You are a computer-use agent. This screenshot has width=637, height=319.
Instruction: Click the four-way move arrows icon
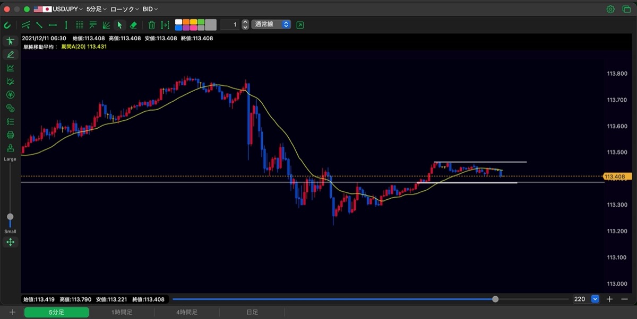coord(10,242)
